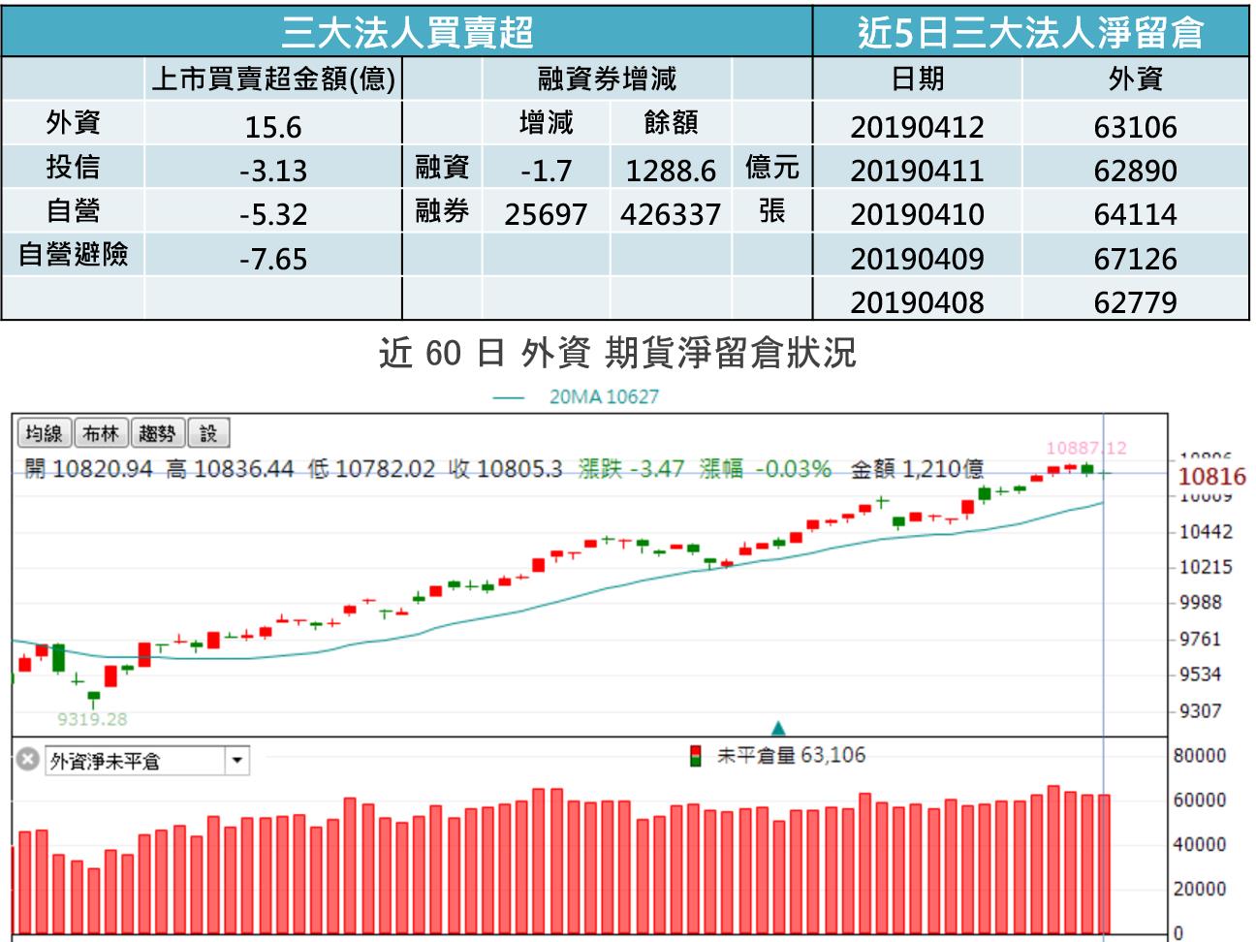1256x942 pixels.
Task: Click the 426337 short-sale balance value
Action: [671, 215]
